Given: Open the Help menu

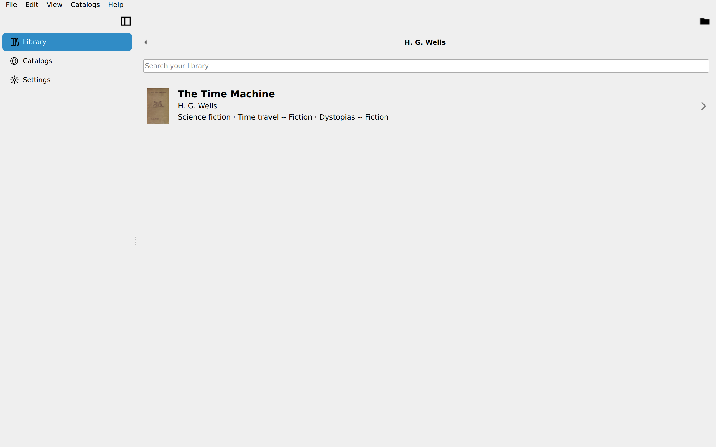Looking at the screenshot, I should coord(116,5).
